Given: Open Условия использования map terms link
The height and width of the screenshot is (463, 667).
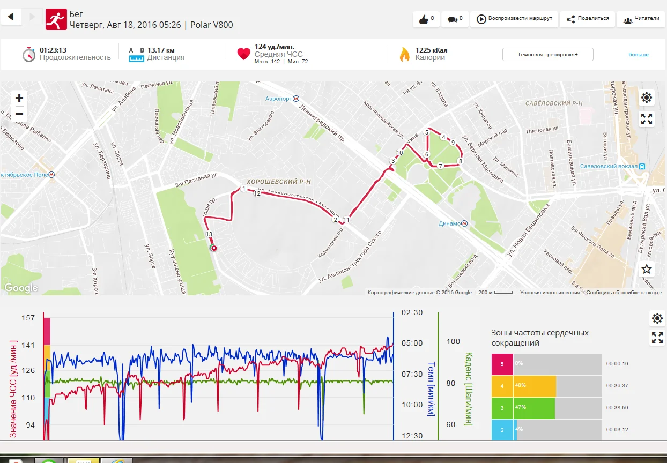Looking at the screenshot, I should tap(550, 293).
